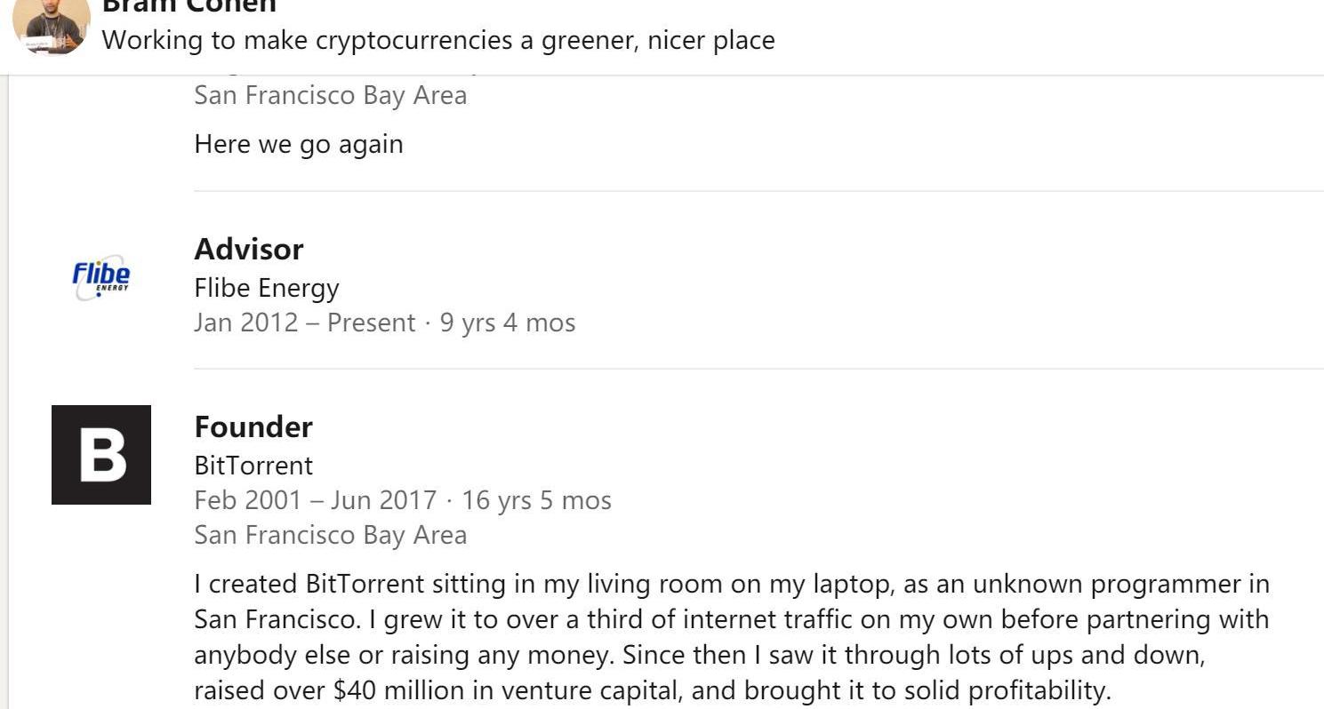Select the Advisor job title
Viewport: 1324px width, 709px height.
[249, 250]
